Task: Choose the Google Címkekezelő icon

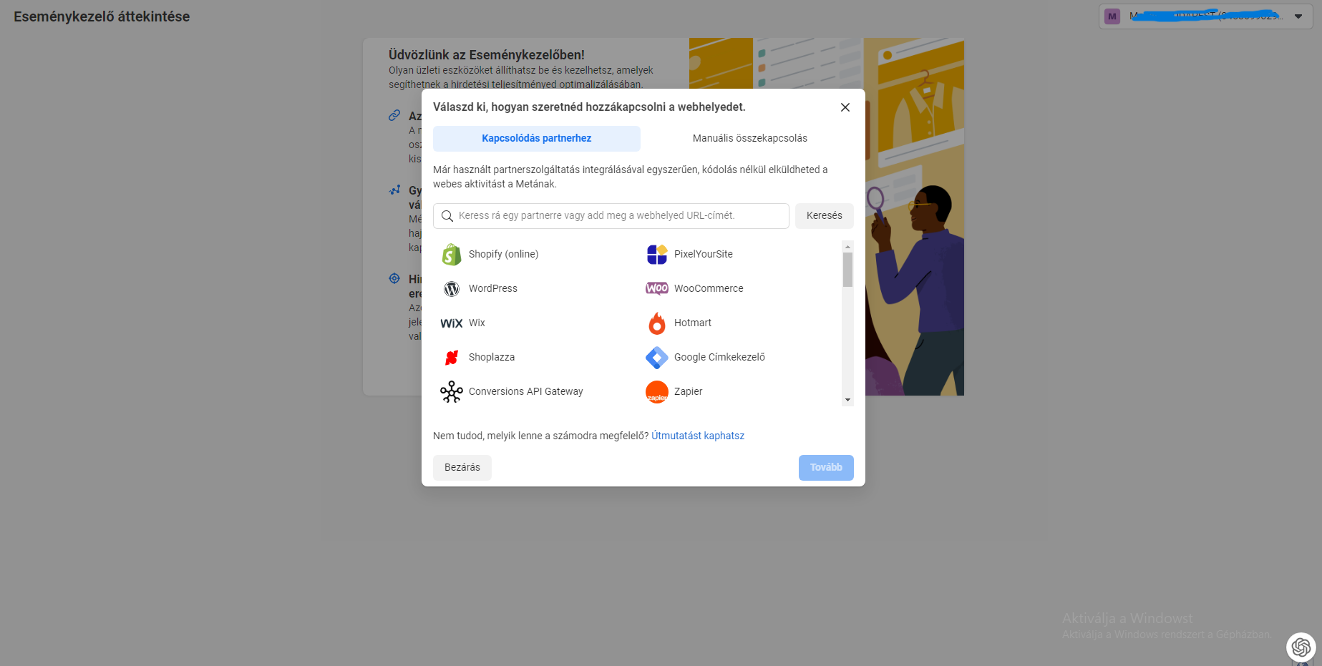Action: [x=657, y=357]
